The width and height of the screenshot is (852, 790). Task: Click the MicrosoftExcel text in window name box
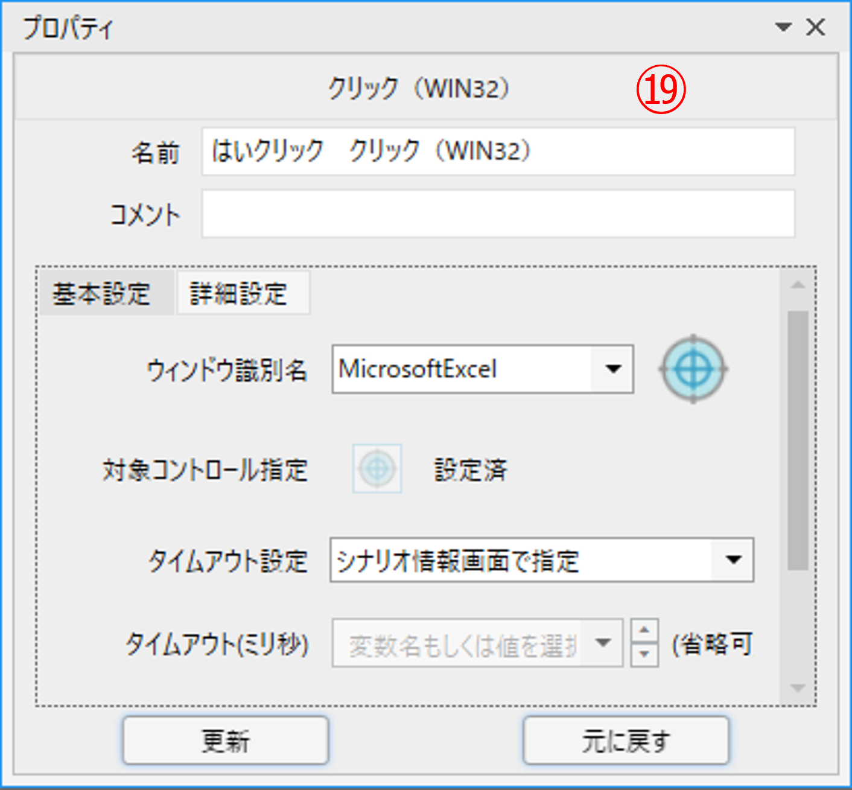click(x=418, y=369)
